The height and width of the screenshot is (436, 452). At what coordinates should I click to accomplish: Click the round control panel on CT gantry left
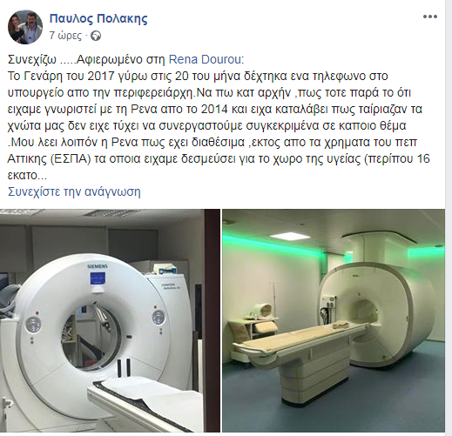[x=33, y=325]
